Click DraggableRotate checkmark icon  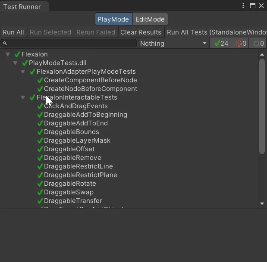(x=40, y=184)
